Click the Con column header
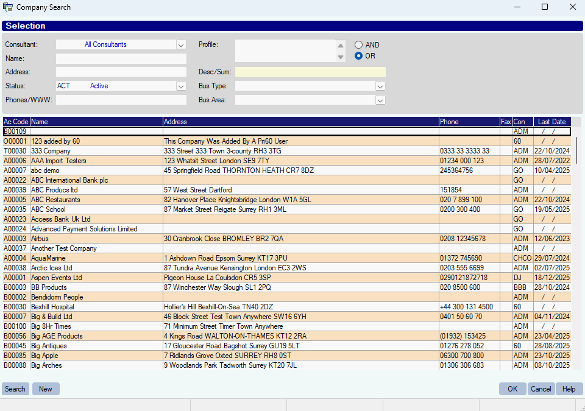This screenshot has width=585, height=411. (x=523, y=122)
